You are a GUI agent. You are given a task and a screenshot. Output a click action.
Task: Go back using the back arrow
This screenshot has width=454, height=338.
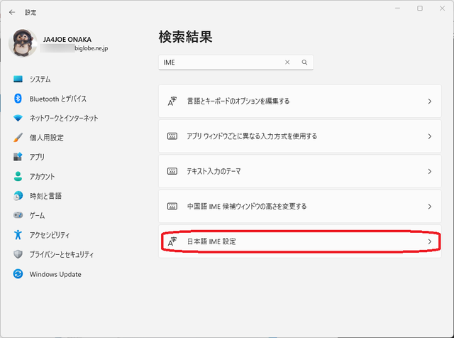(x=12, y=12)
